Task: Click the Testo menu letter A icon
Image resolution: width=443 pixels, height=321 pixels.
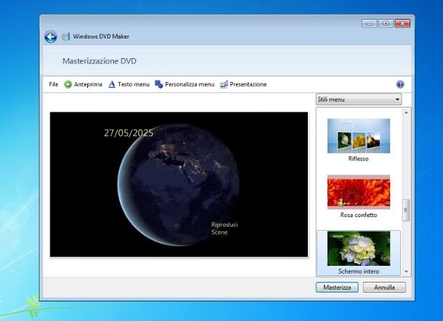Action: [x=112, y=84]
